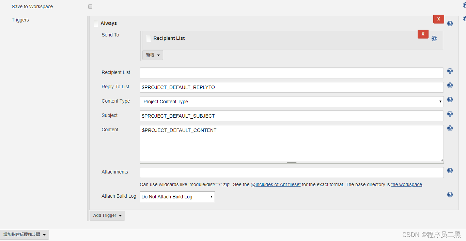Follow the '@includes of Ant fileset' link

(276, 184)
